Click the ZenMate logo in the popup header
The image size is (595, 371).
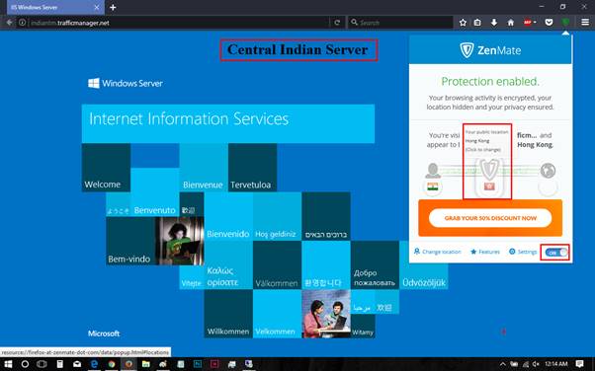(x=490, y=50)
